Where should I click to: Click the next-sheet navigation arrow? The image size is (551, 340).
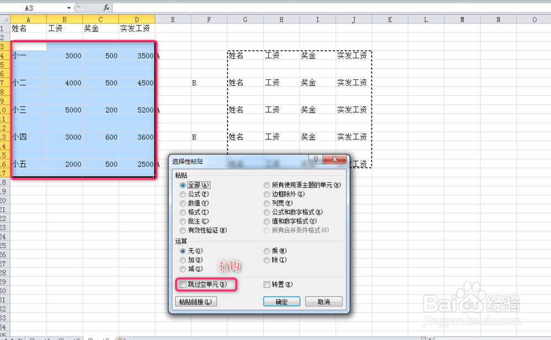tap(13, 338)
